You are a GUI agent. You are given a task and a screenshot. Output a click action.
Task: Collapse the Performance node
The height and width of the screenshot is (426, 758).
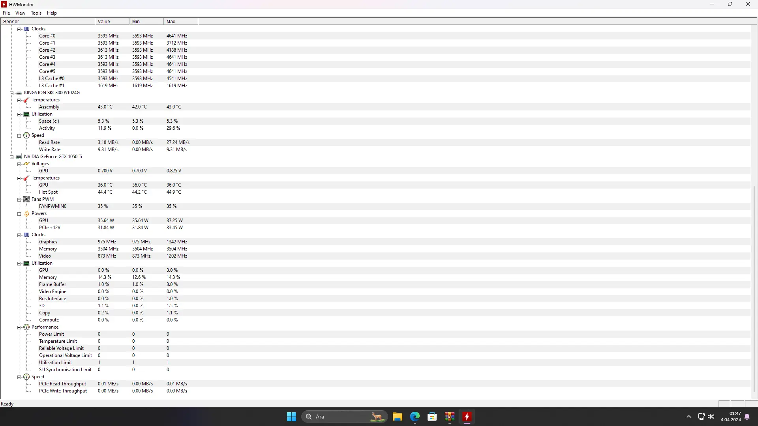(19, 327)
